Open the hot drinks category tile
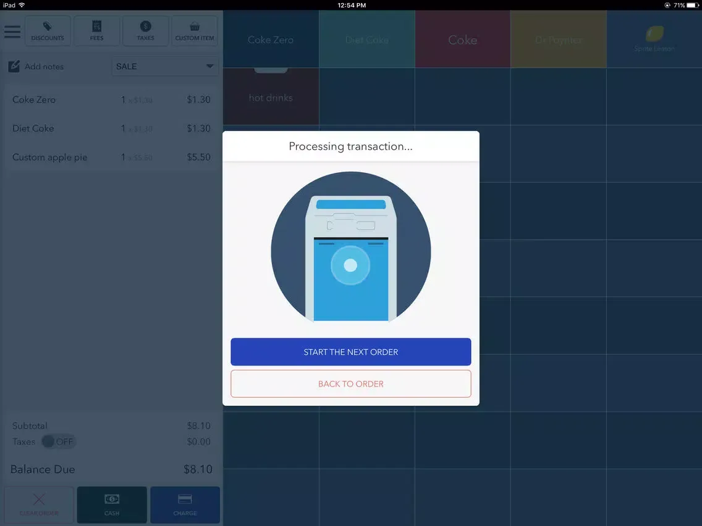 click(x=271, y=96)
